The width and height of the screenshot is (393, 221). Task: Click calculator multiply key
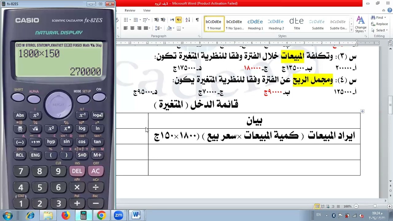(77, 187)
